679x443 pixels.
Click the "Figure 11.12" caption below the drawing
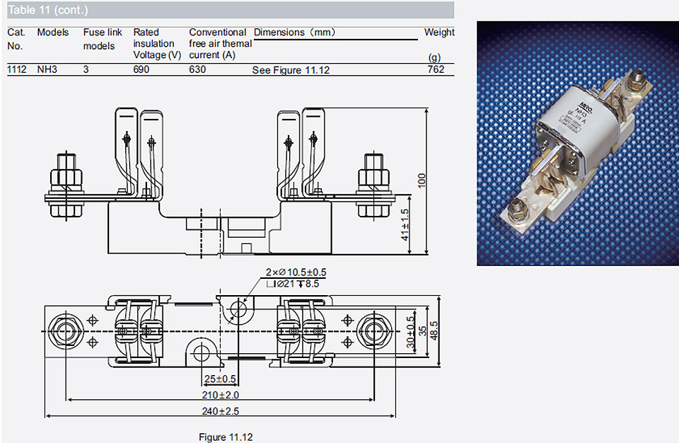tap(226, 437)
